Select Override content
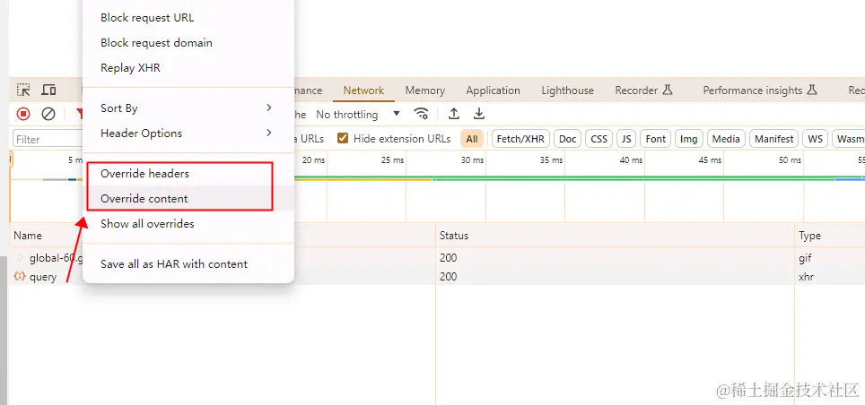The image size is (865, 405). (x=188, y=199)
